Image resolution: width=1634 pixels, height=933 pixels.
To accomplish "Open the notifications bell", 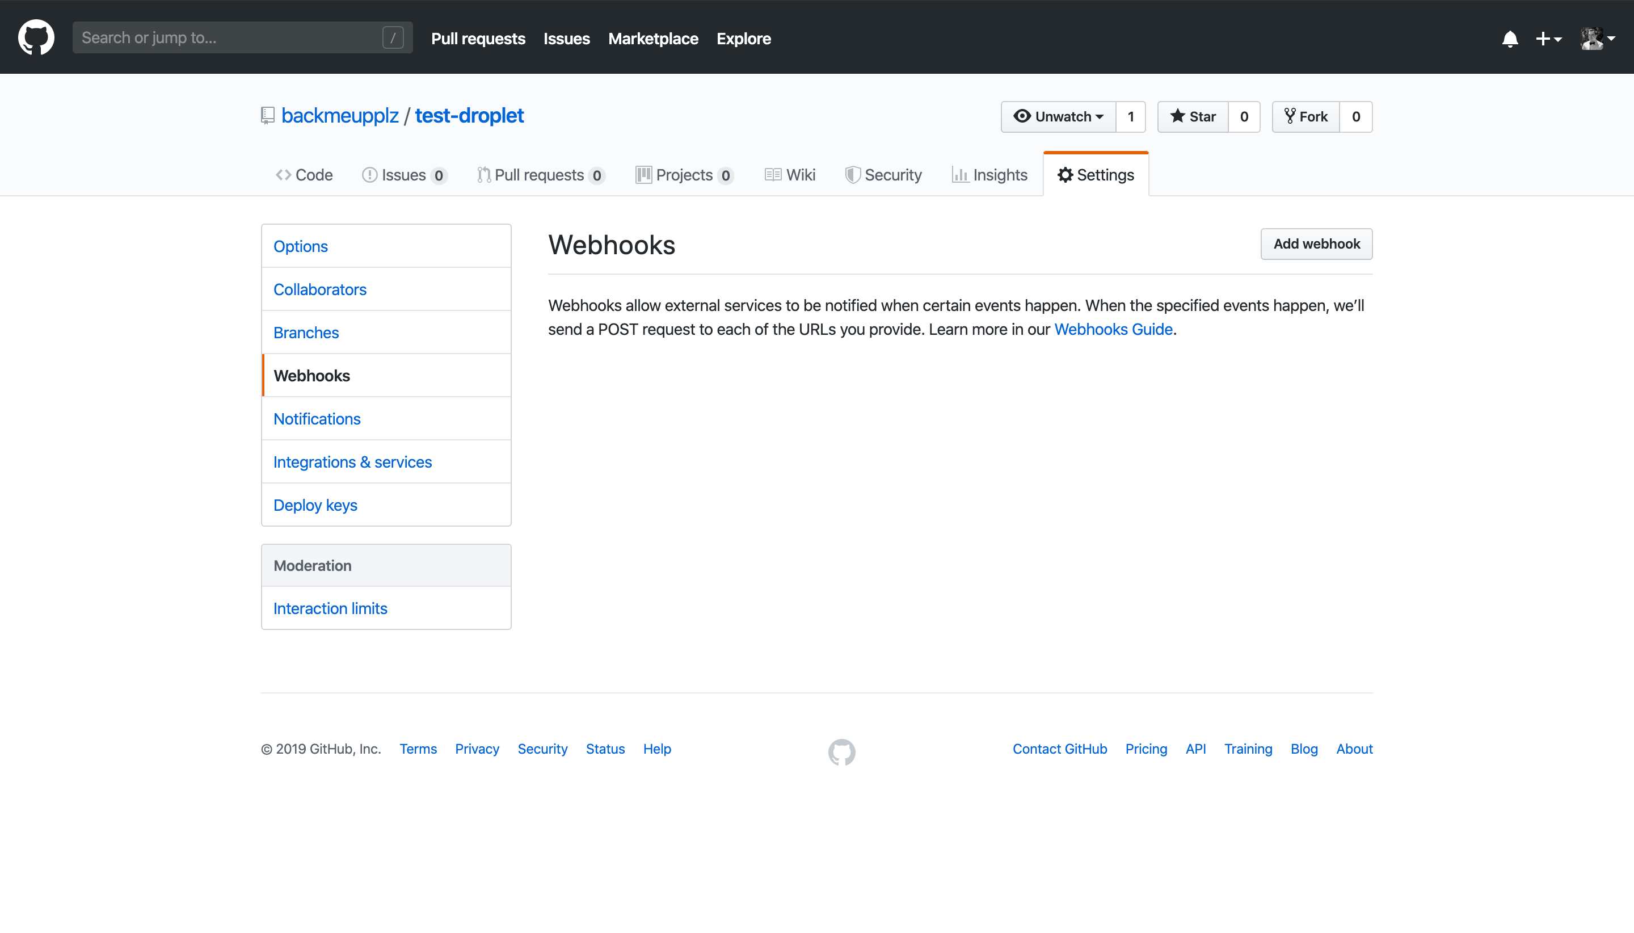I will tap(1510, 39).
